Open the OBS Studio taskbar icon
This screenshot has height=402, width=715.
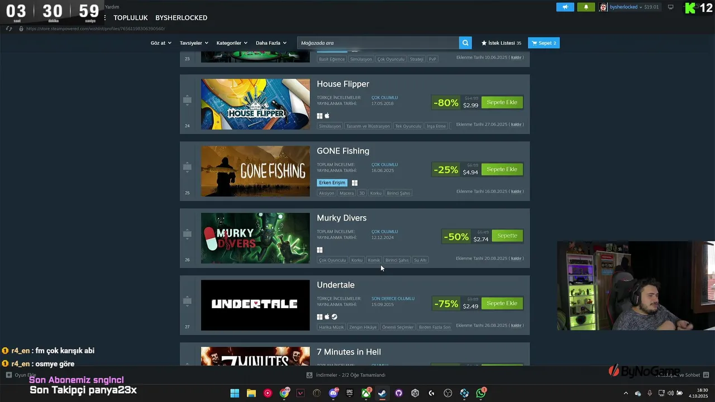tap(448, 393)
